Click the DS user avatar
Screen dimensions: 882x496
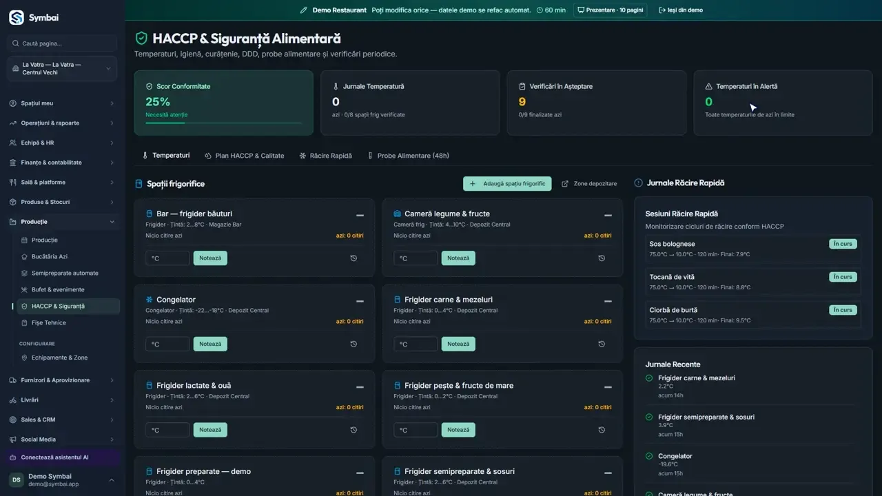16,480
